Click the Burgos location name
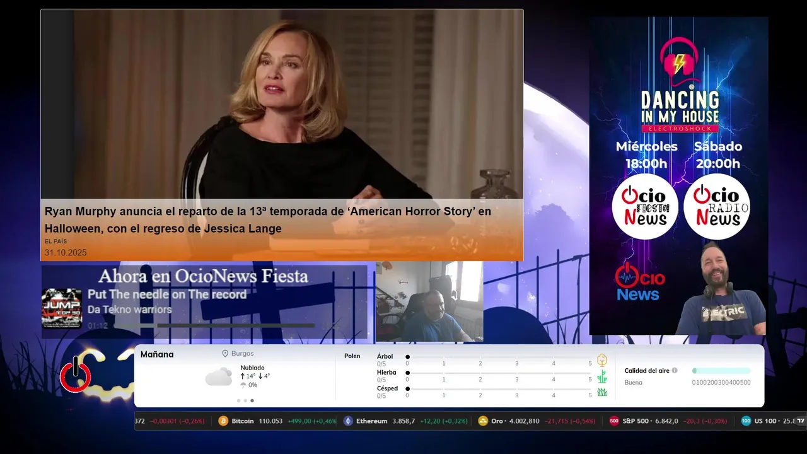This screenshot has height=454, width=807. [243, 354]
